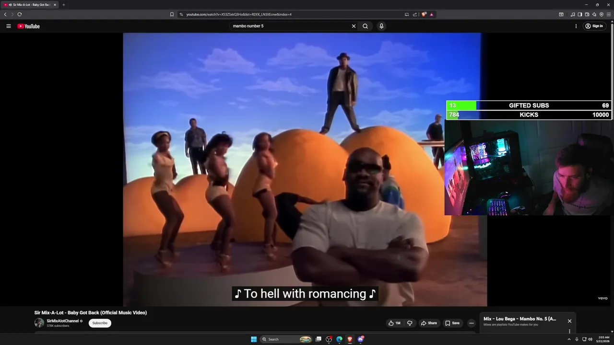Open Microsoft Edge from the taskbar
The image size is (614, 345).
click(339, 339)
